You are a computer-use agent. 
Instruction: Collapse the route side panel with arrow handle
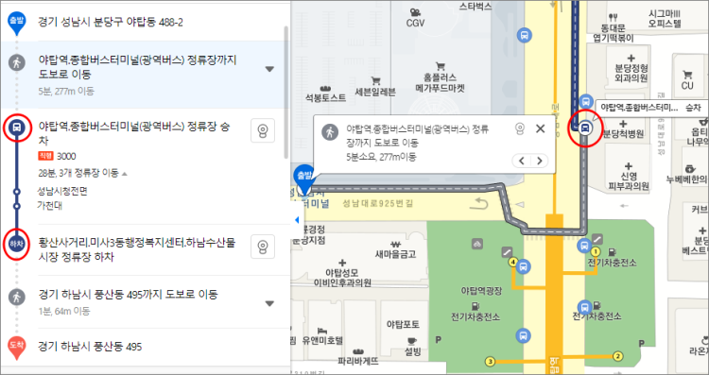click(297, 220)
